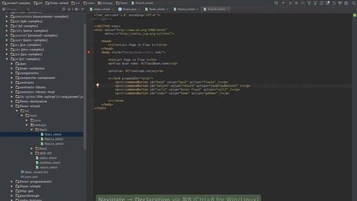This screenshot has width=357, height=201.
Task: Close the Flow1.java tab
Action: tap(139, 9)
